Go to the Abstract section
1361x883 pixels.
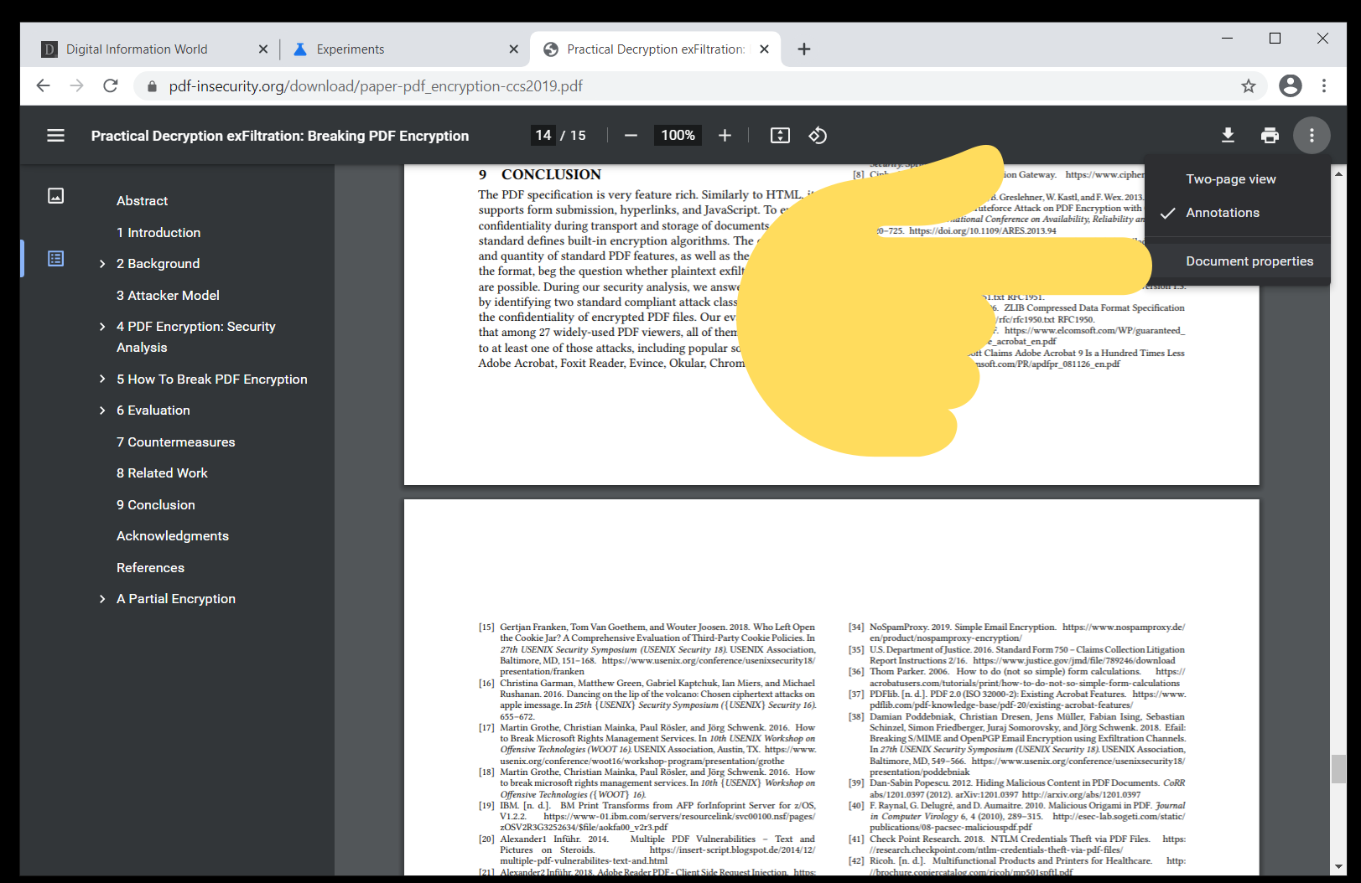point(142,200)
